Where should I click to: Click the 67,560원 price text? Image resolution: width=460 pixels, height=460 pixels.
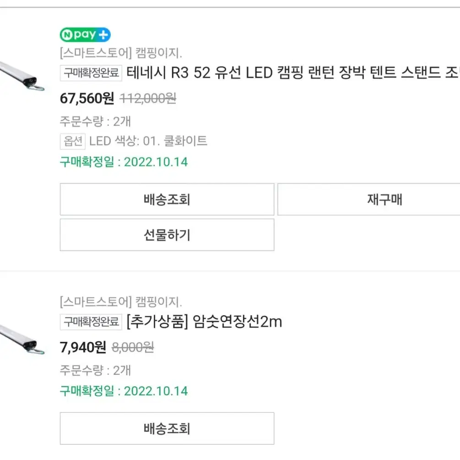(x=87, y=98)
